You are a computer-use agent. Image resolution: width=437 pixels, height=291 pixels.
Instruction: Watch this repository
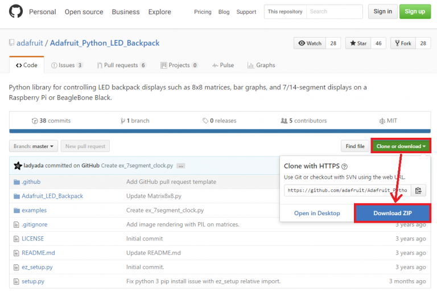click(310, 43)
